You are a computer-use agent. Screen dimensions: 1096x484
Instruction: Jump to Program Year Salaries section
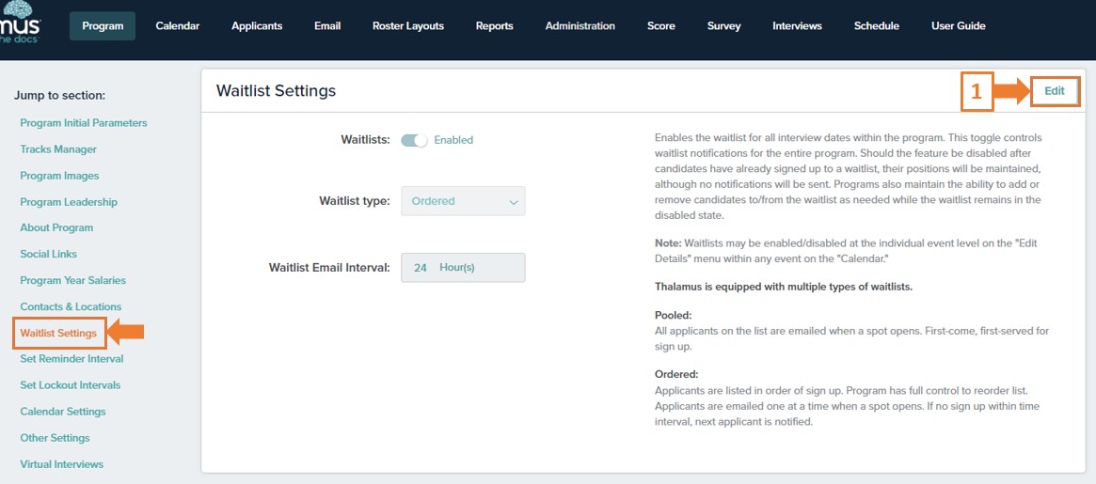tap(73, 280)
